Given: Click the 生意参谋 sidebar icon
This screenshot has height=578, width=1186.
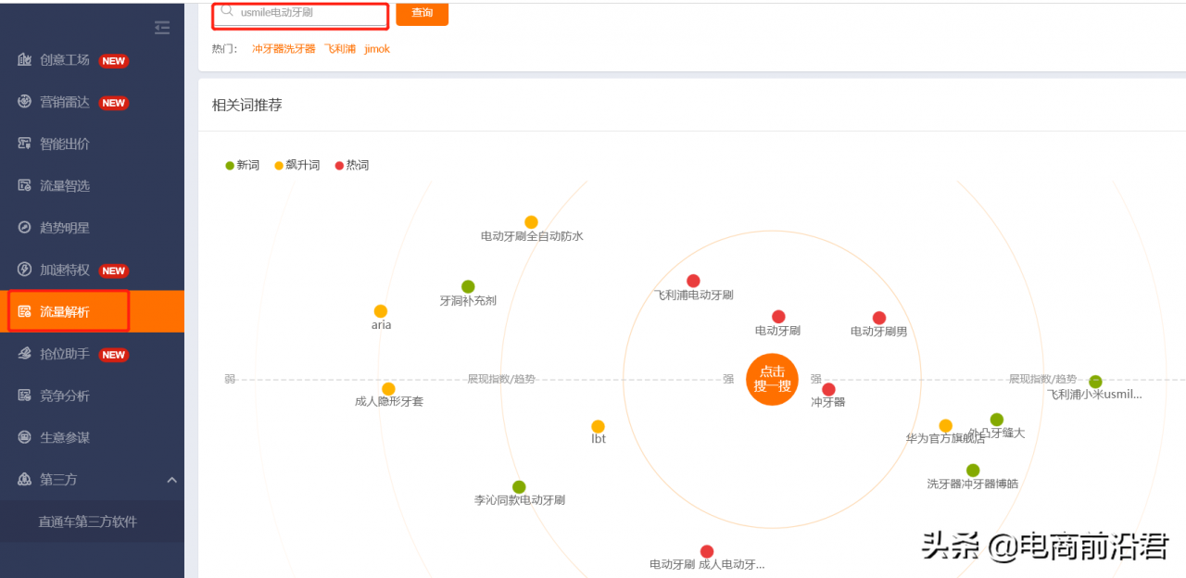Looking at the screenshot, I should click(25, 437).
